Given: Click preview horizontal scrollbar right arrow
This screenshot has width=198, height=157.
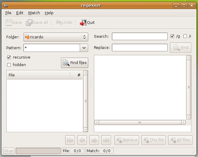Looking at the screenshot, I should (x=183, y=122).
